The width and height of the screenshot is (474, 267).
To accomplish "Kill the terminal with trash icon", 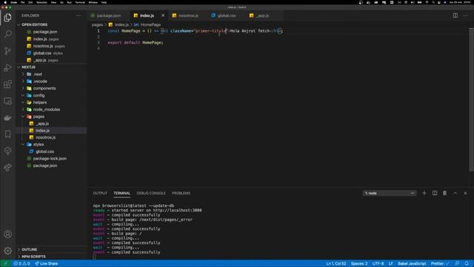I will click(444, 193).
